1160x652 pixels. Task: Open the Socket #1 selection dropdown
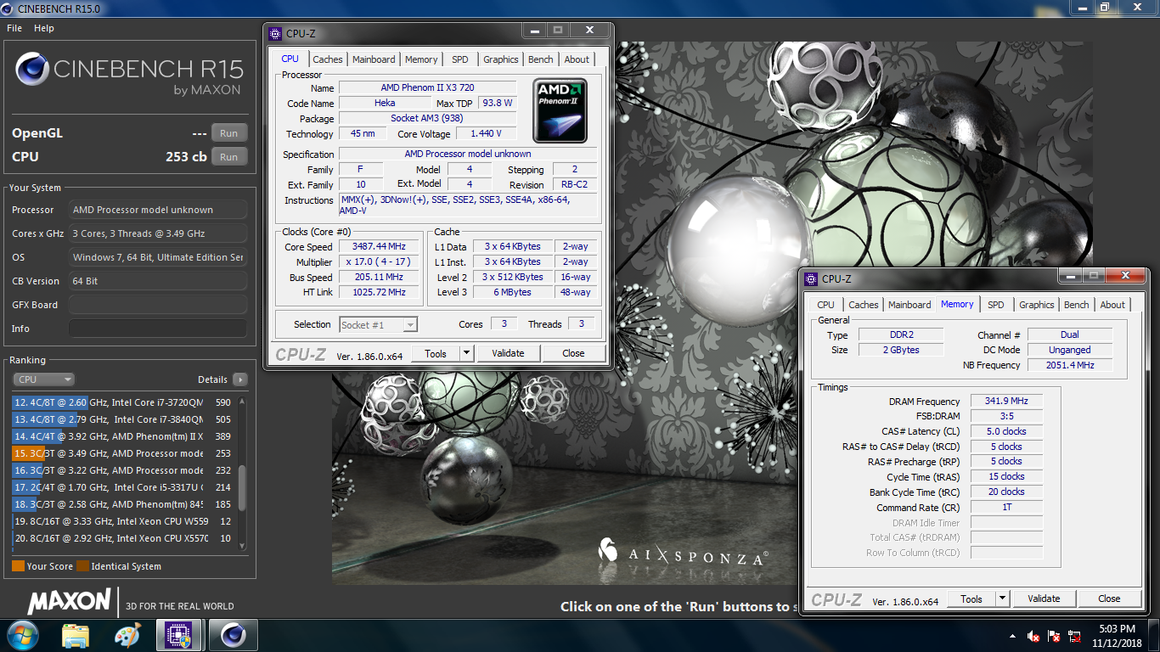pyautogui.click(x=379, y=324)
